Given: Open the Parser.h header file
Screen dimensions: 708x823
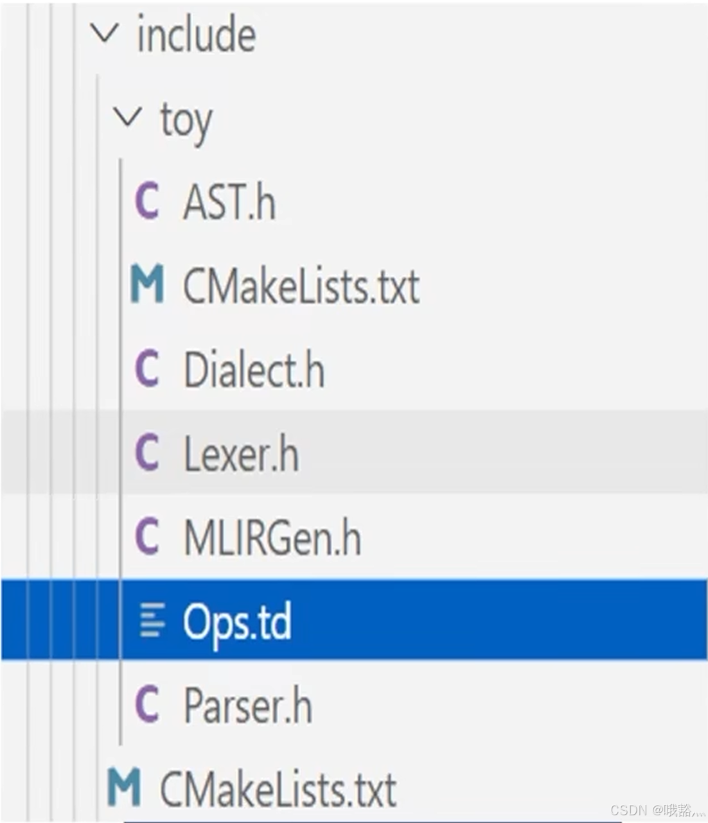Looking at the screenshot, I should (x=245, y=704).
